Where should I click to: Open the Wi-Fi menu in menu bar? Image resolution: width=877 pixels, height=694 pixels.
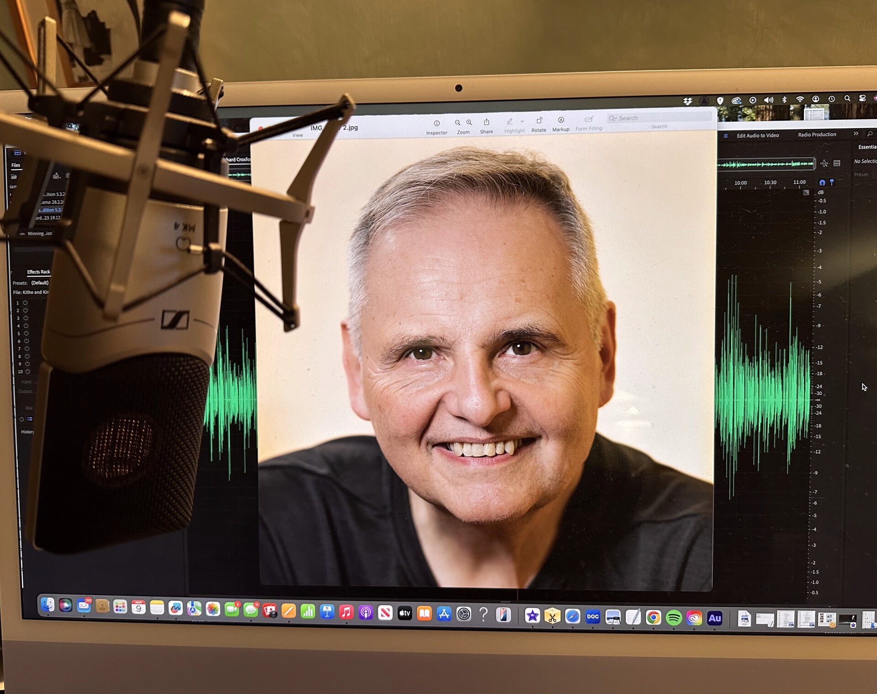tap(800, 99)
